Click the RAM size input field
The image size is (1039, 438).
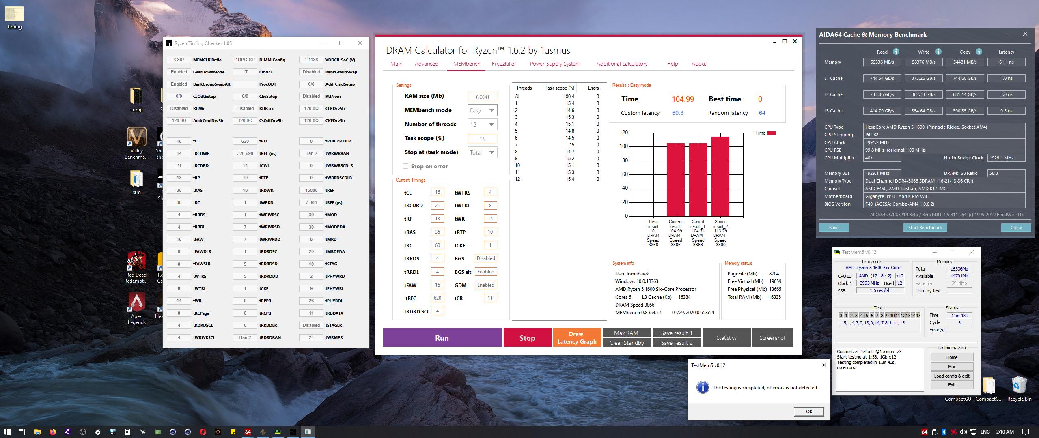pyautogui.click(x=482, y=97)
